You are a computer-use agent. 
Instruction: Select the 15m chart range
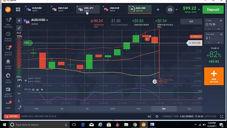[138, 109]
